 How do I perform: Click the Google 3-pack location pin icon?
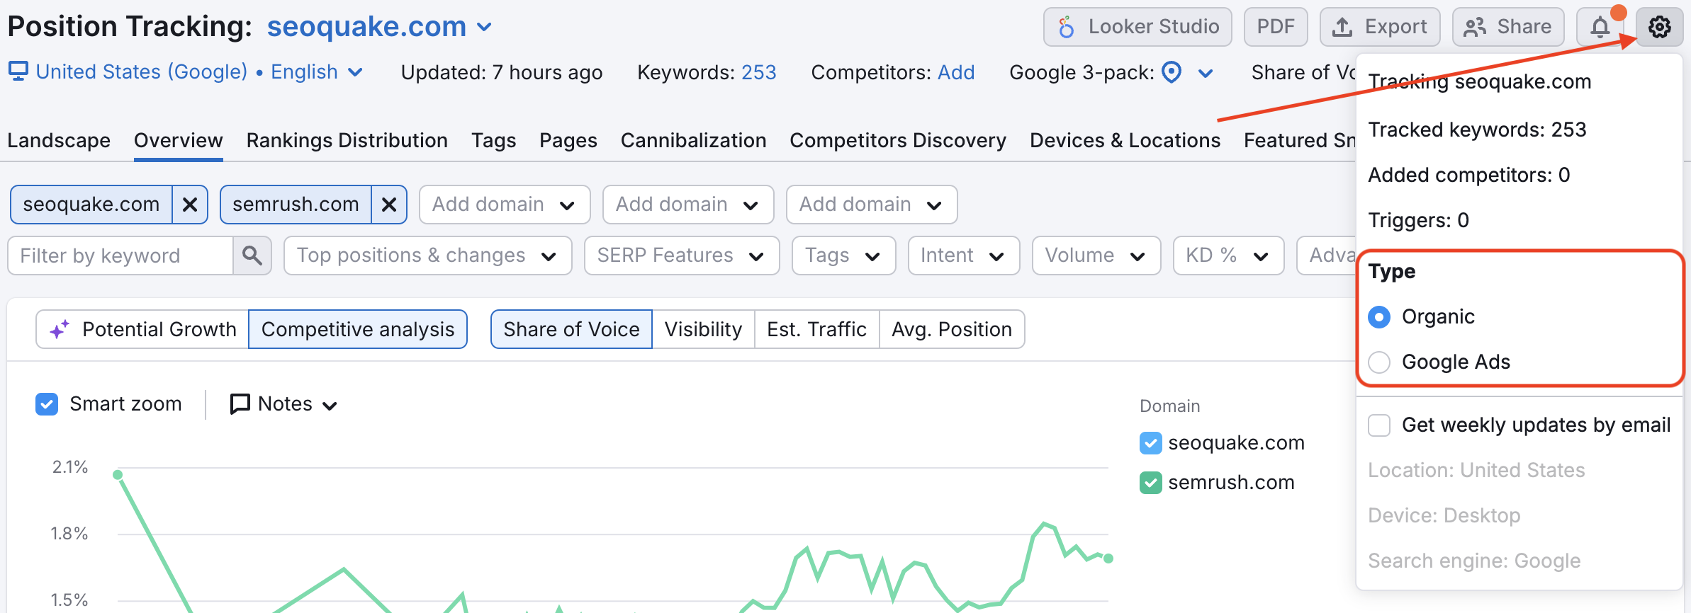click(x=1172, y=72)
